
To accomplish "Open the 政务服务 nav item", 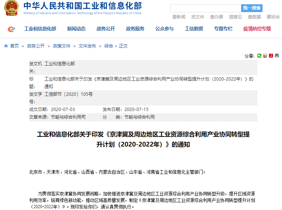I will coord(135,29).
